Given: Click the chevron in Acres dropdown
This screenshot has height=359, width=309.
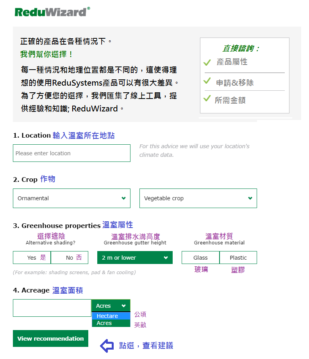Looking at the screenshot, I should point(124,306).
